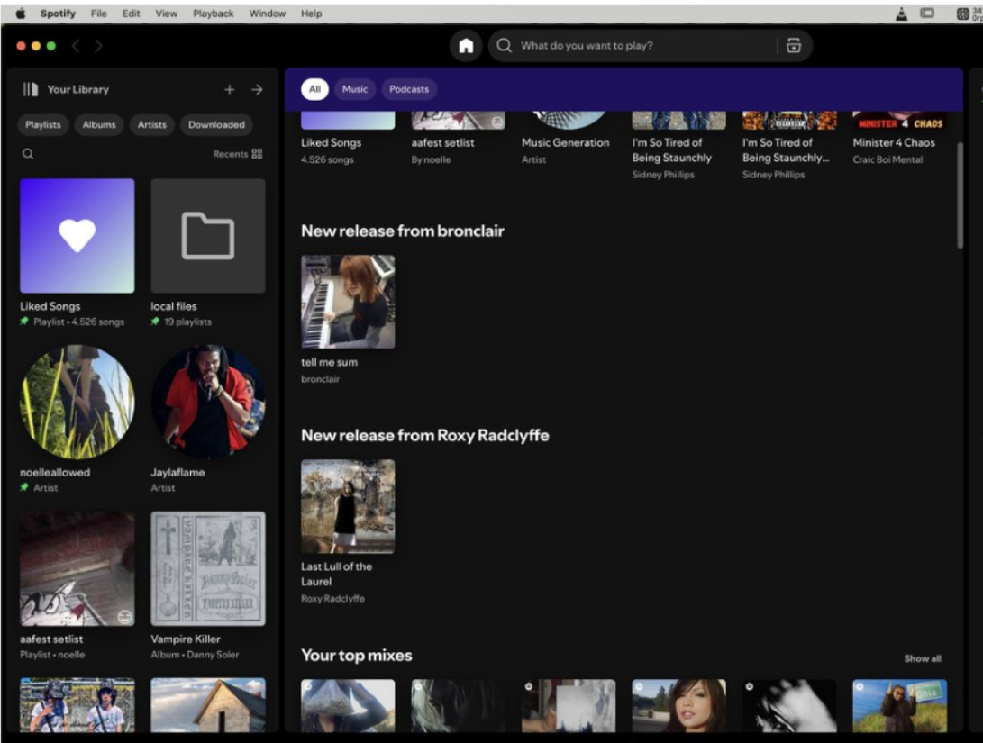The height and width of the screenshot is (743, 983).
Task: Open 'tell me sum' release cover
Action: 348,302
